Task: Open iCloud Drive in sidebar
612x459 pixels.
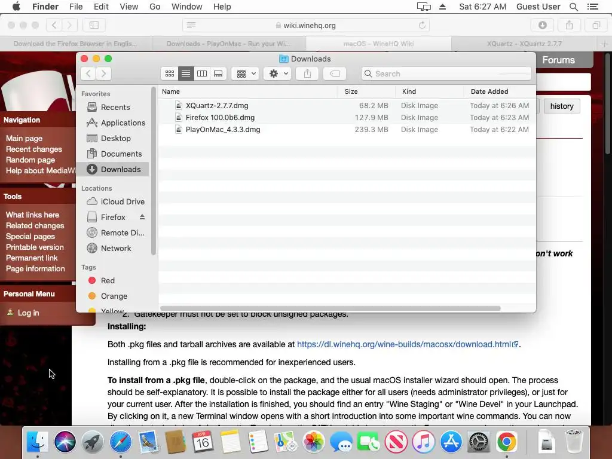Action: [x=112, y=201]
